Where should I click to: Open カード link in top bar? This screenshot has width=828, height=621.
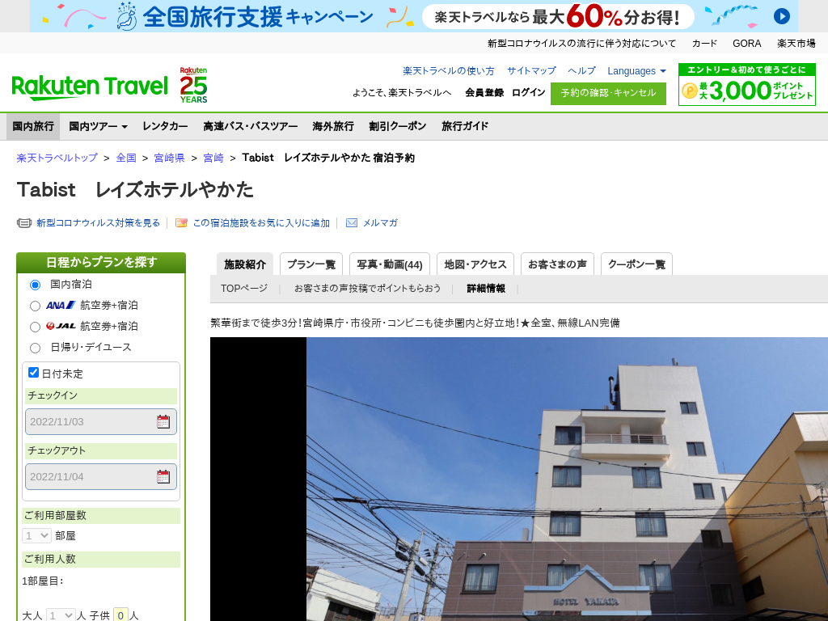pyautogui.click(x=704, y=44)
